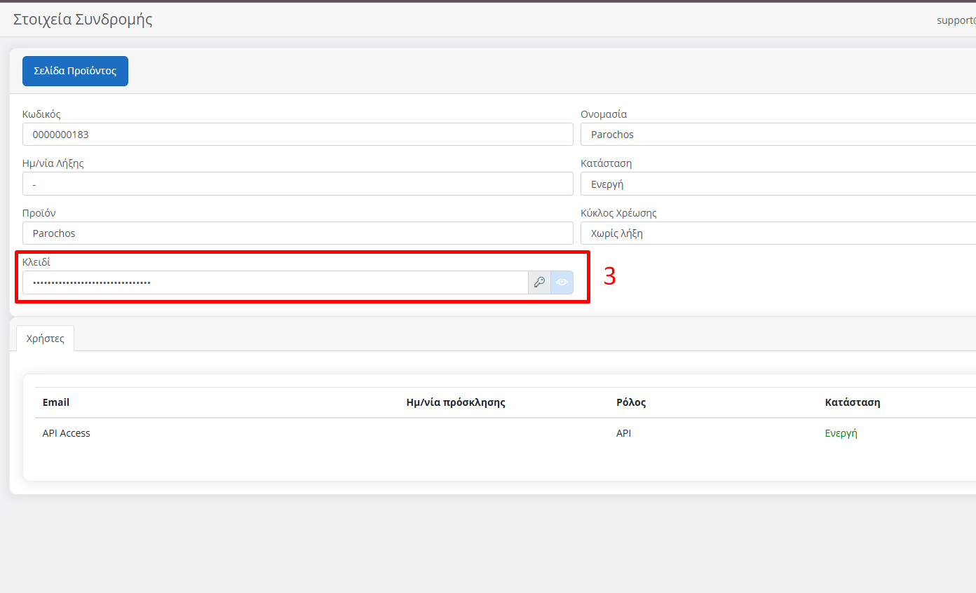Open the Σελίδα Προϊόντος page

point(75,71)
